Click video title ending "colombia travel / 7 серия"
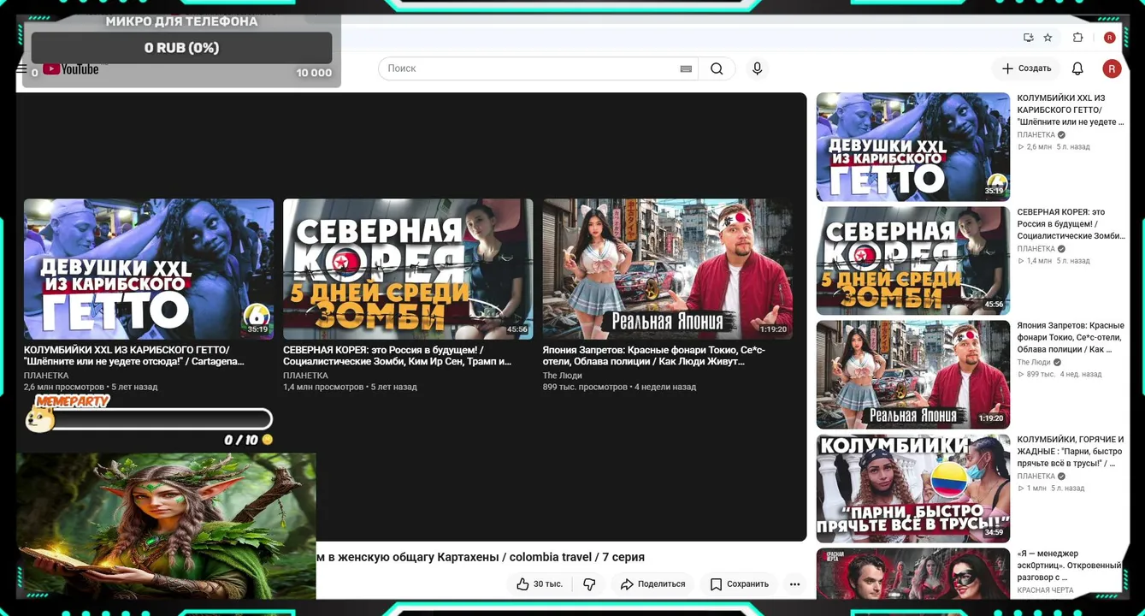The width and height of the screenshot is (1145, 616). [481, 557]
